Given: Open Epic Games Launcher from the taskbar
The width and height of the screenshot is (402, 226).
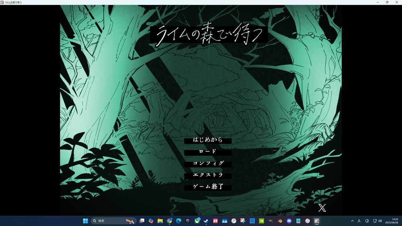Looking at the screenshot, I should tap(188, 221).
